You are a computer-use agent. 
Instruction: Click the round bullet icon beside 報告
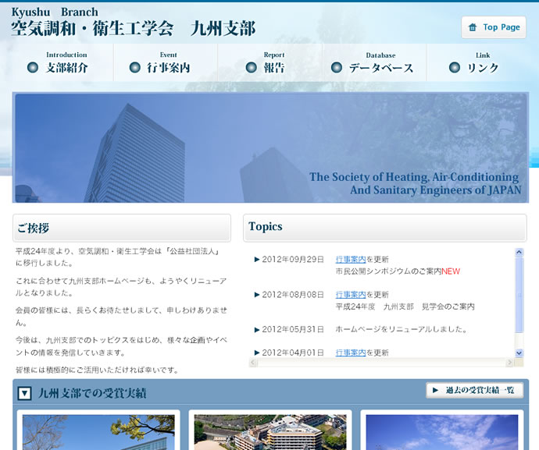pyautogui.click(x=251, y=68)
